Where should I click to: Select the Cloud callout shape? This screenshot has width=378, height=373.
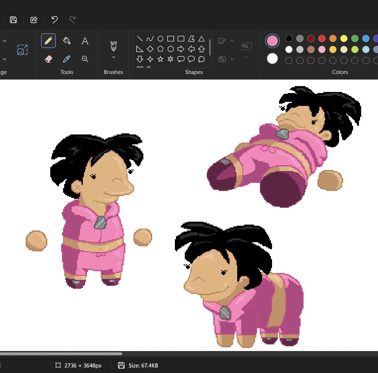pyautogui.click(x=202, y=59)
